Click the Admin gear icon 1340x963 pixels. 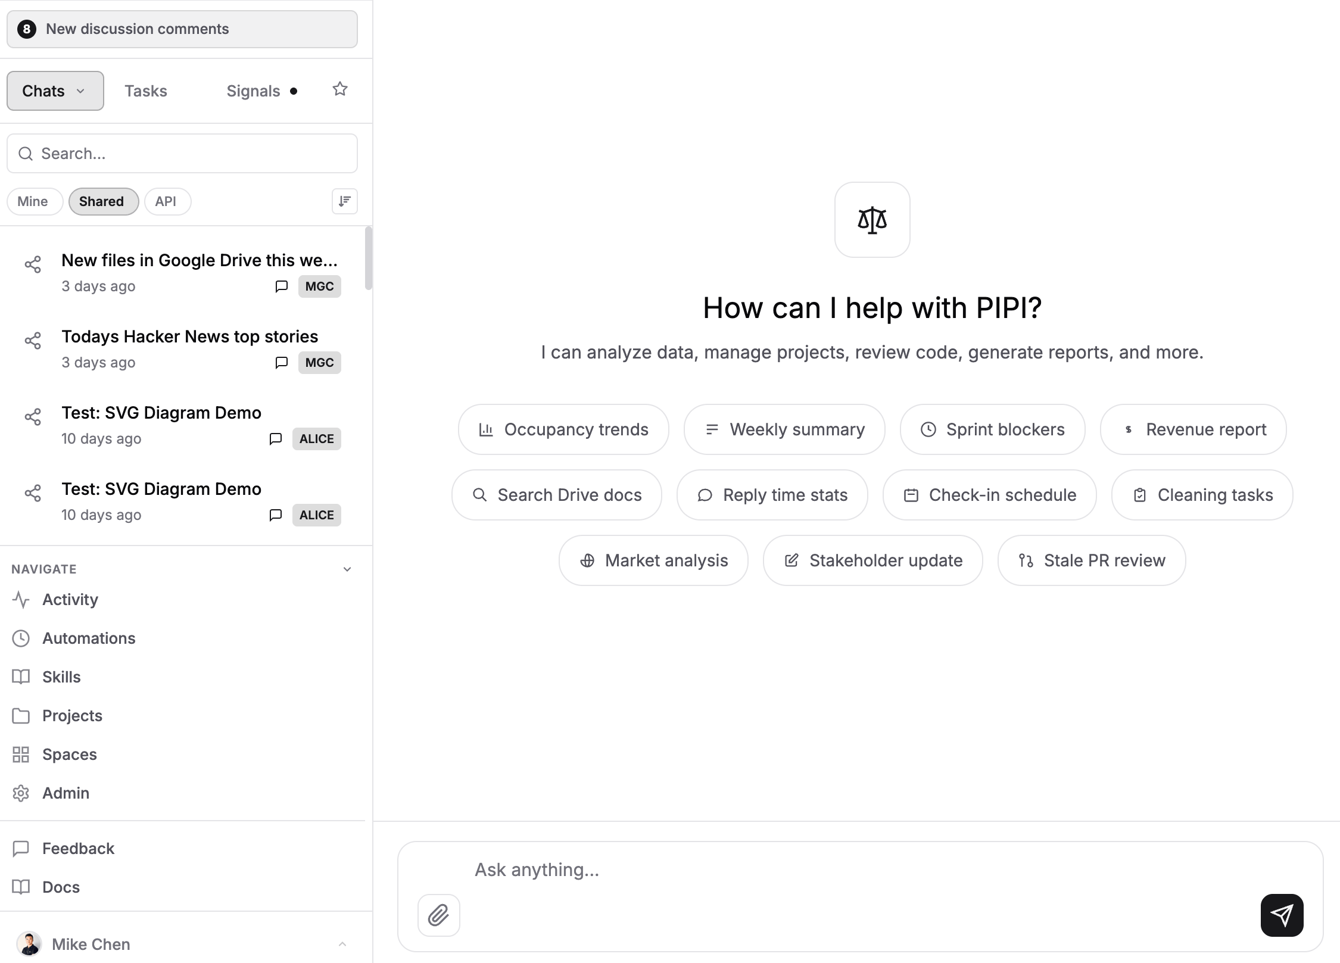pyautogui.click(x=21, y=793)
